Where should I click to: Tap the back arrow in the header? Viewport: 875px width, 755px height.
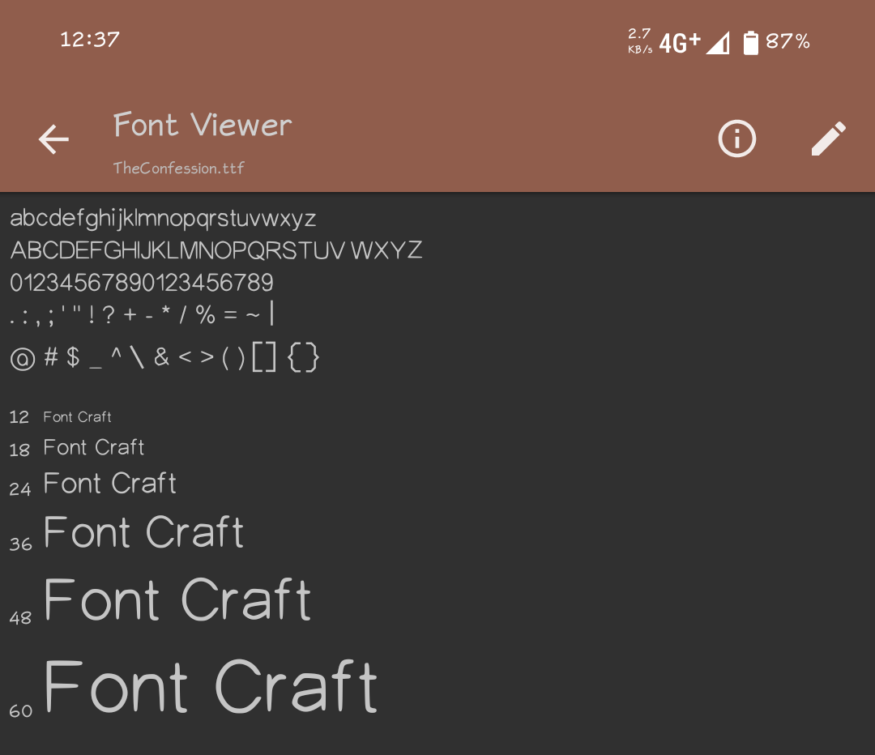point(53,139)
